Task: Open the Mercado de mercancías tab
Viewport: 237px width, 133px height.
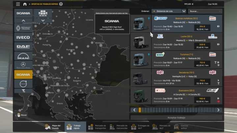Action: (118, 127)
